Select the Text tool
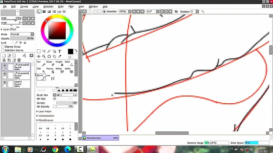This screenshot has height=153, width=273. (x=60, y=51)
